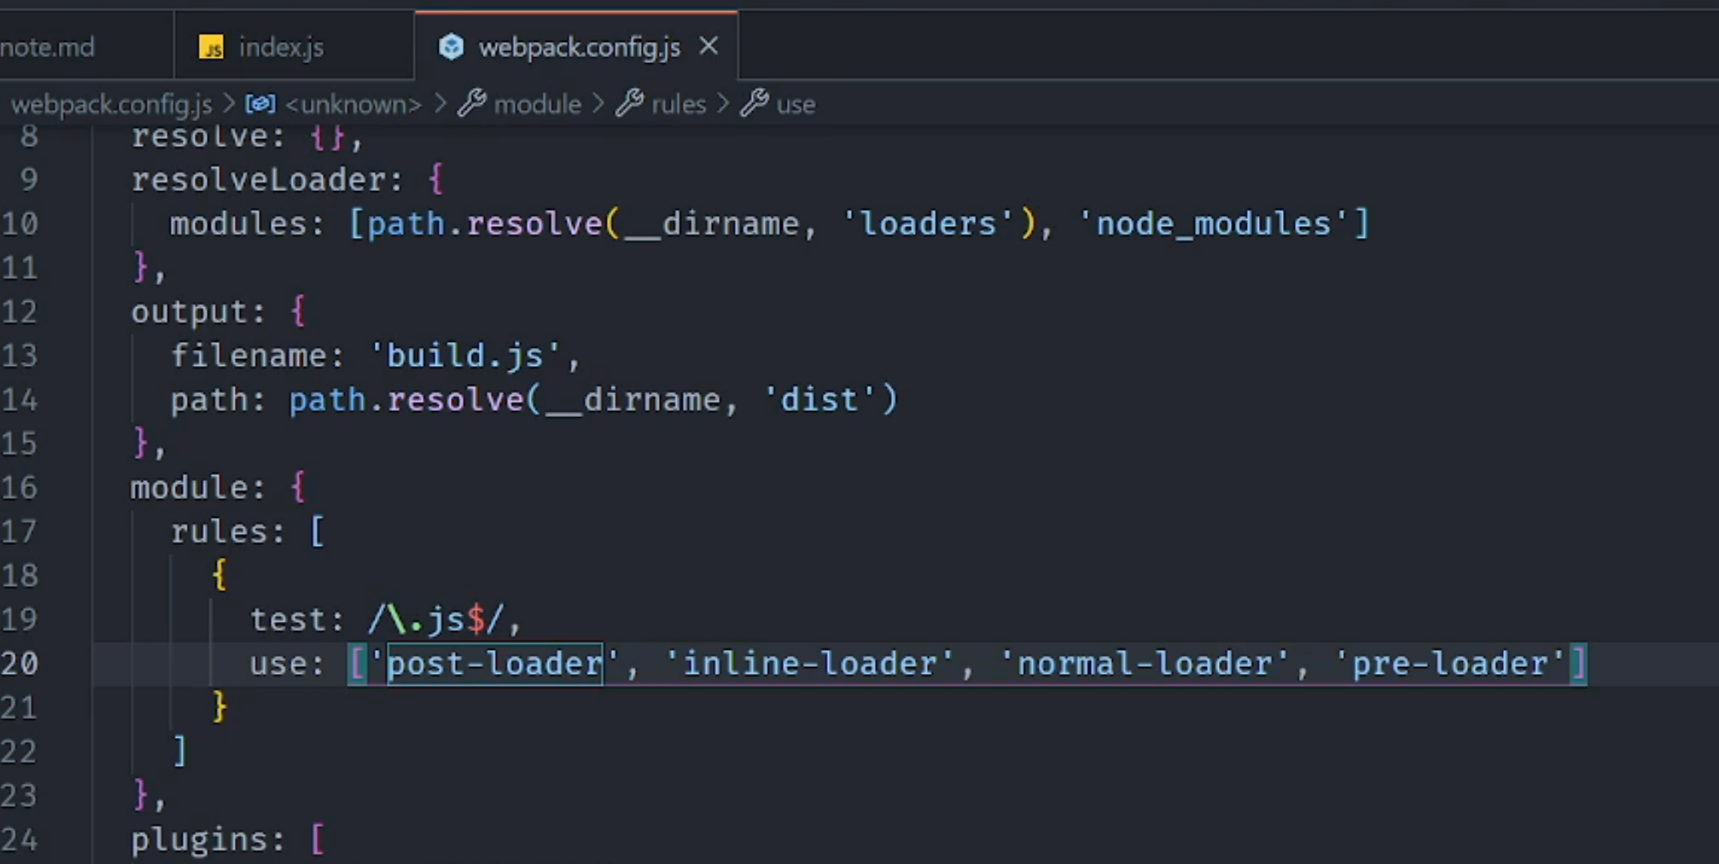Image resolution: width=1719 pixels, height=864 pixels.
Task: Click the wrench icon beside rules breadcrumb
Action: click(x=630, y=104)
